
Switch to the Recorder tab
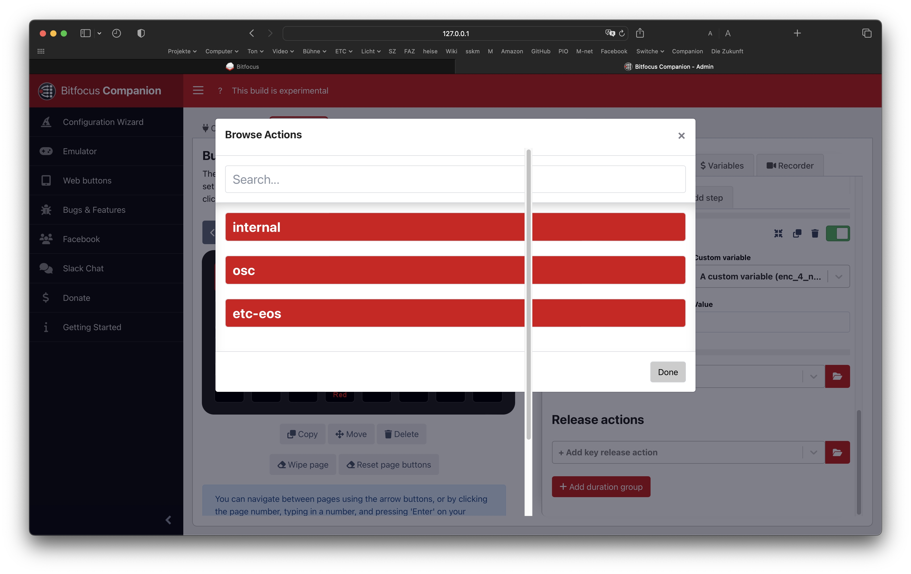[790, 166]
